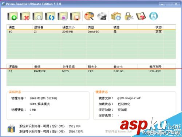Click the padlock with keys license icon
182x137 pixels.
128,16
